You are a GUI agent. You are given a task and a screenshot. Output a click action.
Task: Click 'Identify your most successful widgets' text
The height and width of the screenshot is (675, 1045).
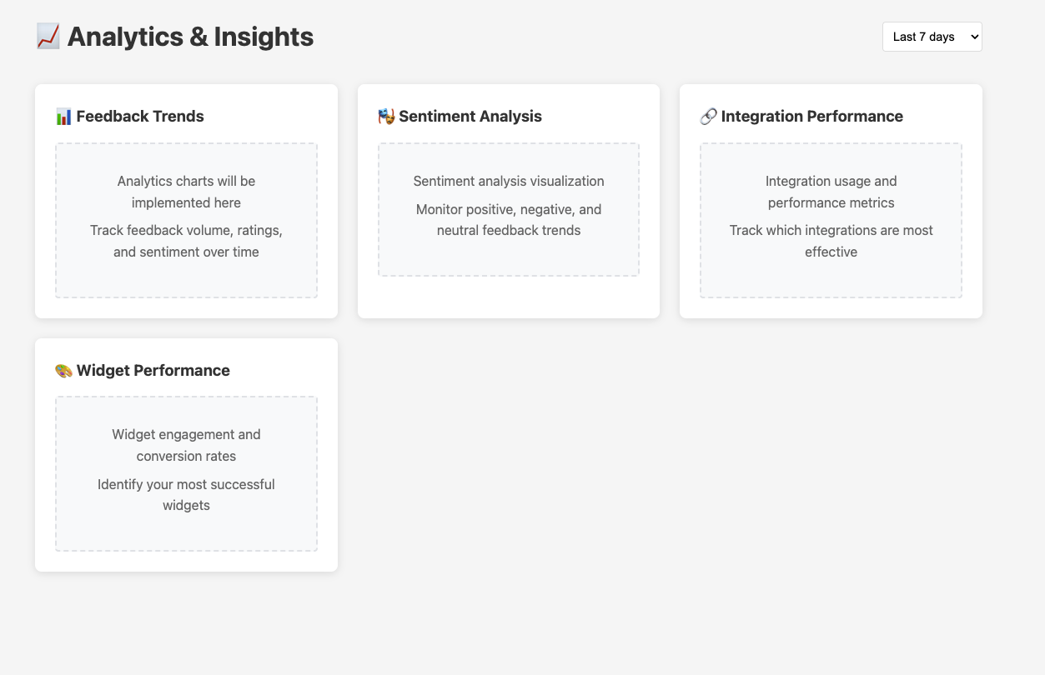[186, 495]
